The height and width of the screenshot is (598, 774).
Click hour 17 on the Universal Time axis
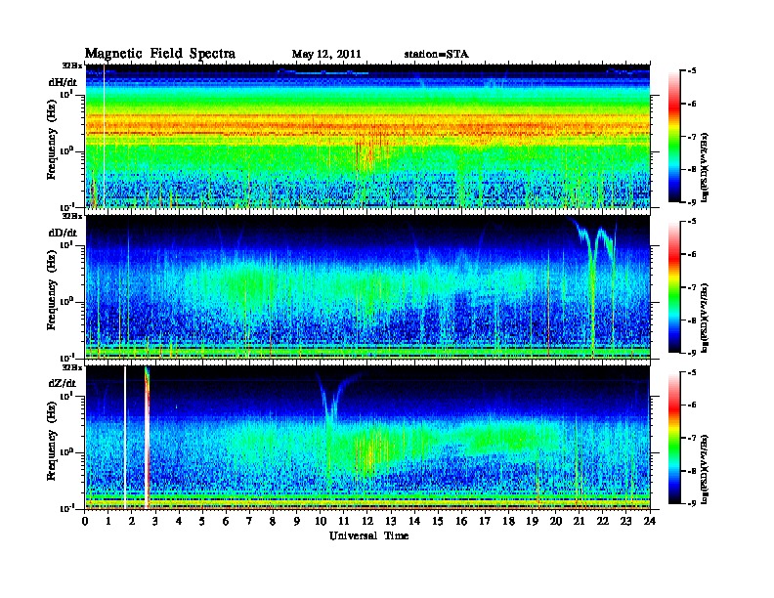tap(485, 522)
